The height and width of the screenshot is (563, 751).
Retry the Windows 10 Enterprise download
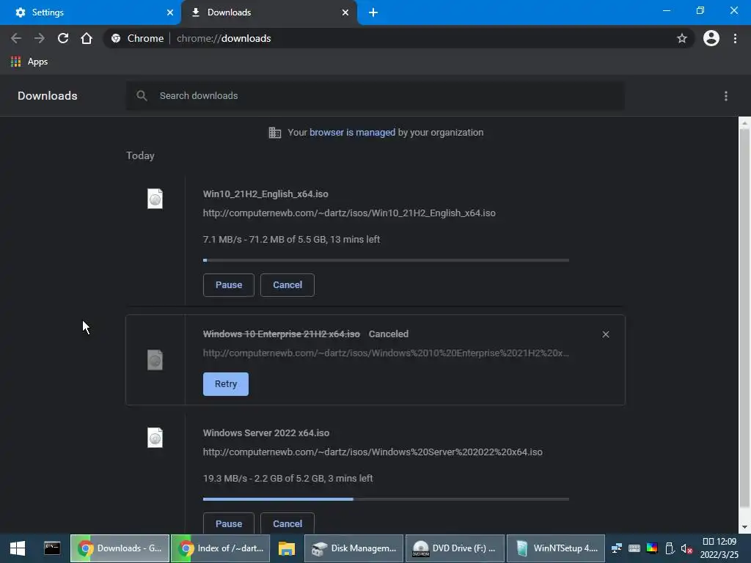[x=226, y=384]
